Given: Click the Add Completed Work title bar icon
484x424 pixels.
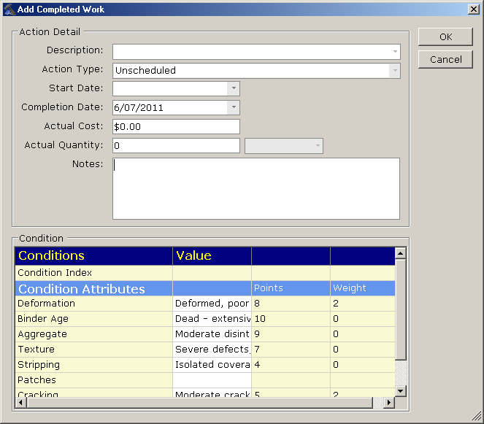Looking at the screenshot, I should pyautogui.click(x=9, y=9).
